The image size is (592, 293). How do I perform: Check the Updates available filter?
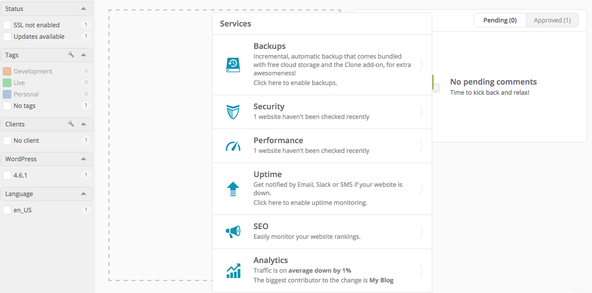click(7, 37)
